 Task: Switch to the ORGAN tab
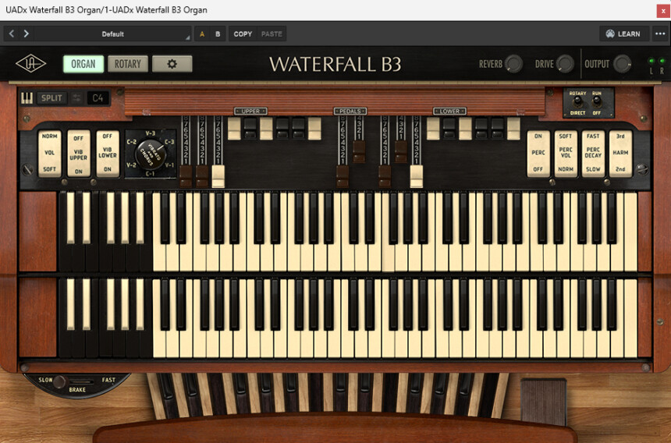[x=83, y=64]
